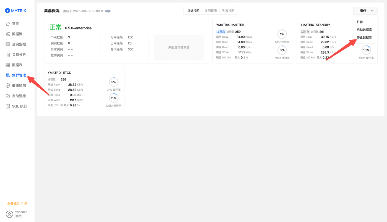This screenshot has width=387, height=222.
Task: Click the SQL icon beside 查询监控
Action: pyautogui.click(x=8, y=44)
